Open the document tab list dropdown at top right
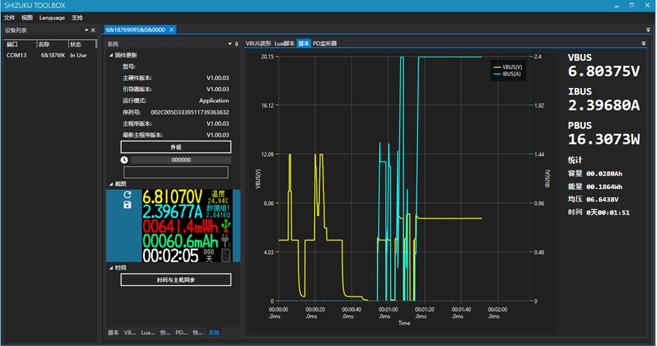The width and height of the screenshot is (657, 346). tap(648, 30)
